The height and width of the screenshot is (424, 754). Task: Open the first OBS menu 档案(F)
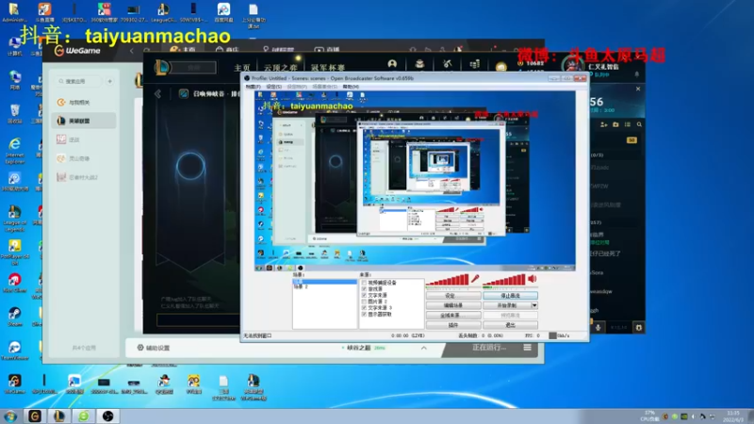(x=253, y=87)
